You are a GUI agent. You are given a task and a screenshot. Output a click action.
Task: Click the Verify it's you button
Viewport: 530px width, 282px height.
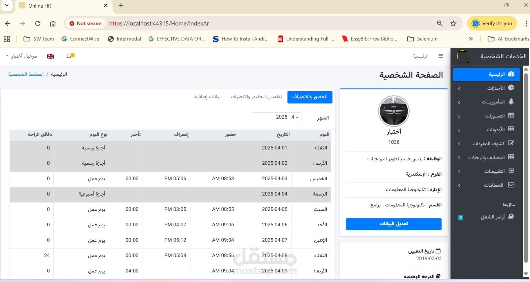click(492, 24)
